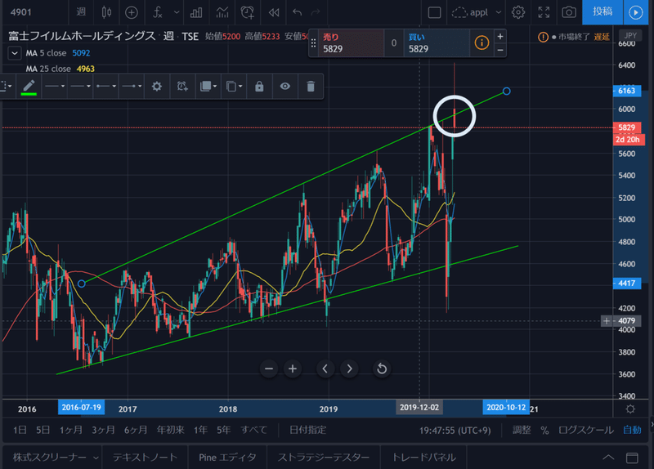This screenshot has height=469, width=654.
Task: Increase quantity with the plus stepper
Action: (500, 36)
